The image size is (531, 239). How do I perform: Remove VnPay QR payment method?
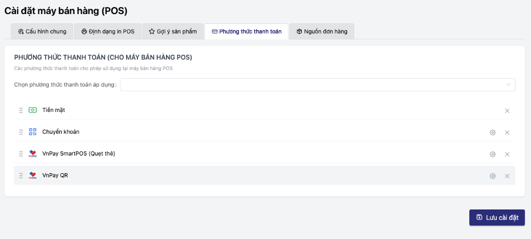coord(507,176)
